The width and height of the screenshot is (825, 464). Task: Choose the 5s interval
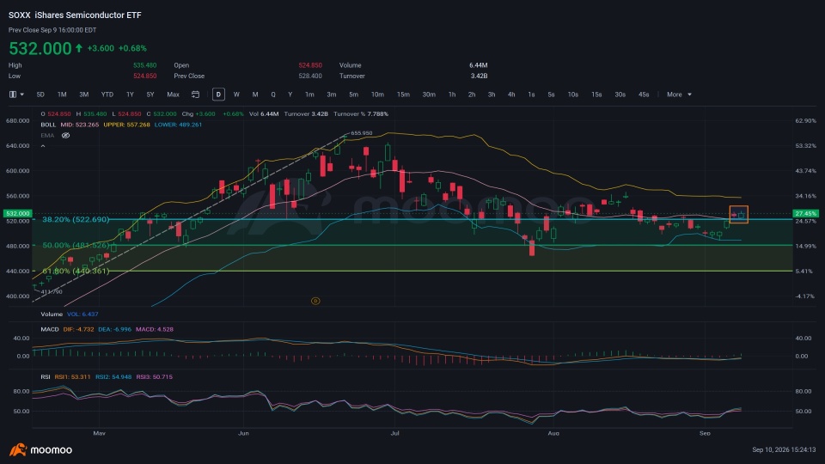click(552, 95)
